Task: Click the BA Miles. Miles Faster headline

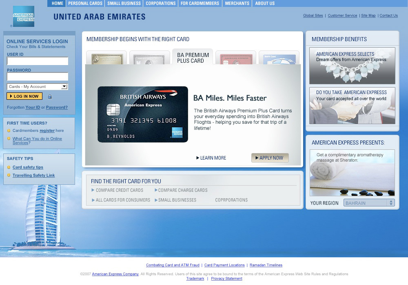Action: coord(230,98)
